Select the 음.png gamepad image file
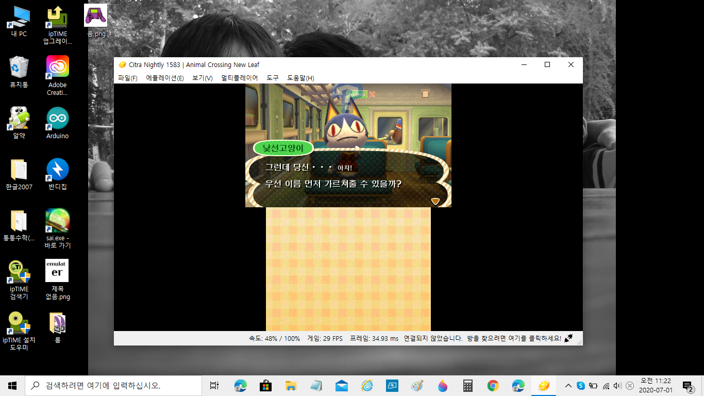This screenshot has width=704, height=396. (96, 21)
